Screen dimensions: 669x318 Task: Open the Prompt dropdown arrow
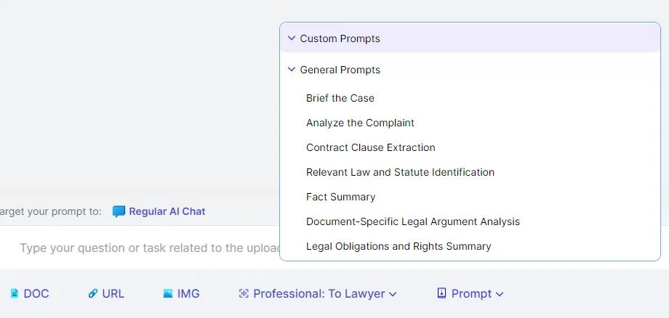(x=500, y=294)
